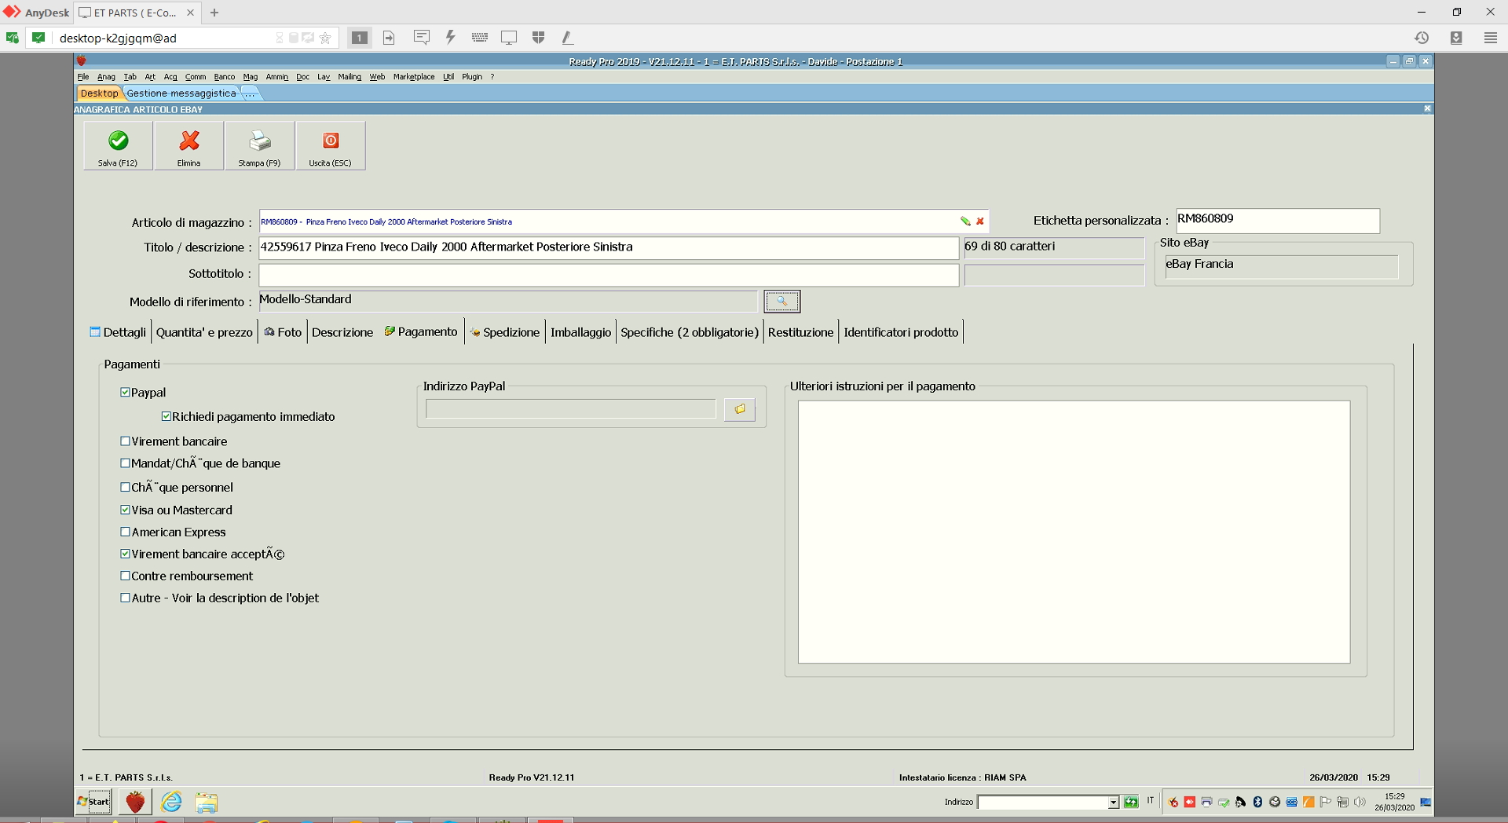Click the Etichetta personalizzata field

point(1278,220)
